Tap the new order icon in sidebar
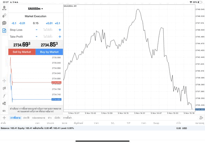The width and height of the screenshot is (205, 143). point(4,31)
